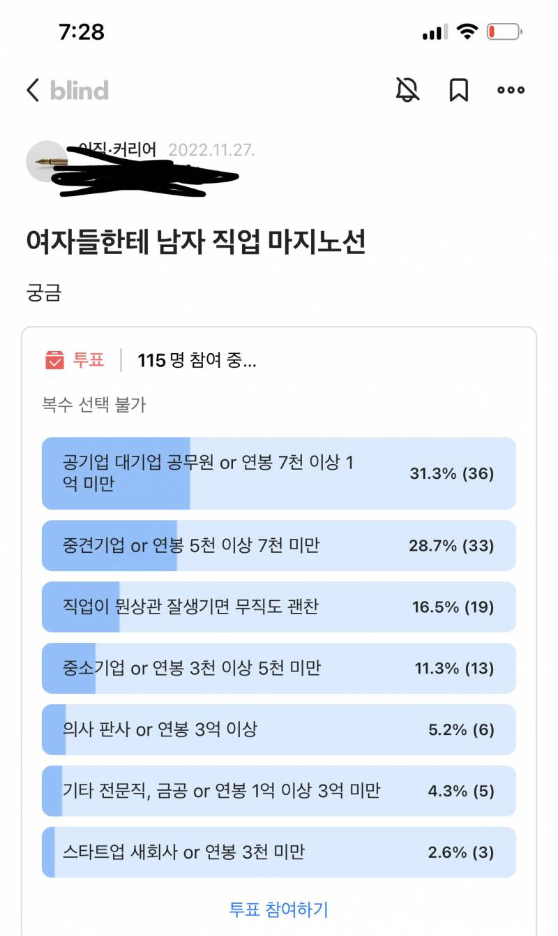The image size is (558, 936).
Task: Select the 의사 판사 연봉 3억 이상 option
Action: click(278, 729)
